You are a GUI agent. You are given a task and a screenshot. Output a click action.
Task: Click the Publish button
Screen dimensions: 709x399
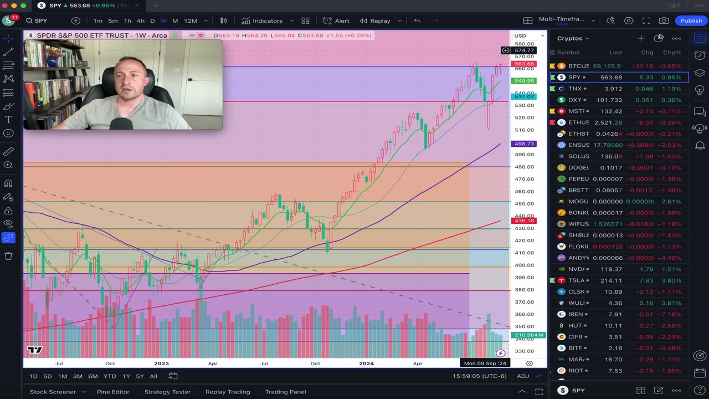(691, 21)
